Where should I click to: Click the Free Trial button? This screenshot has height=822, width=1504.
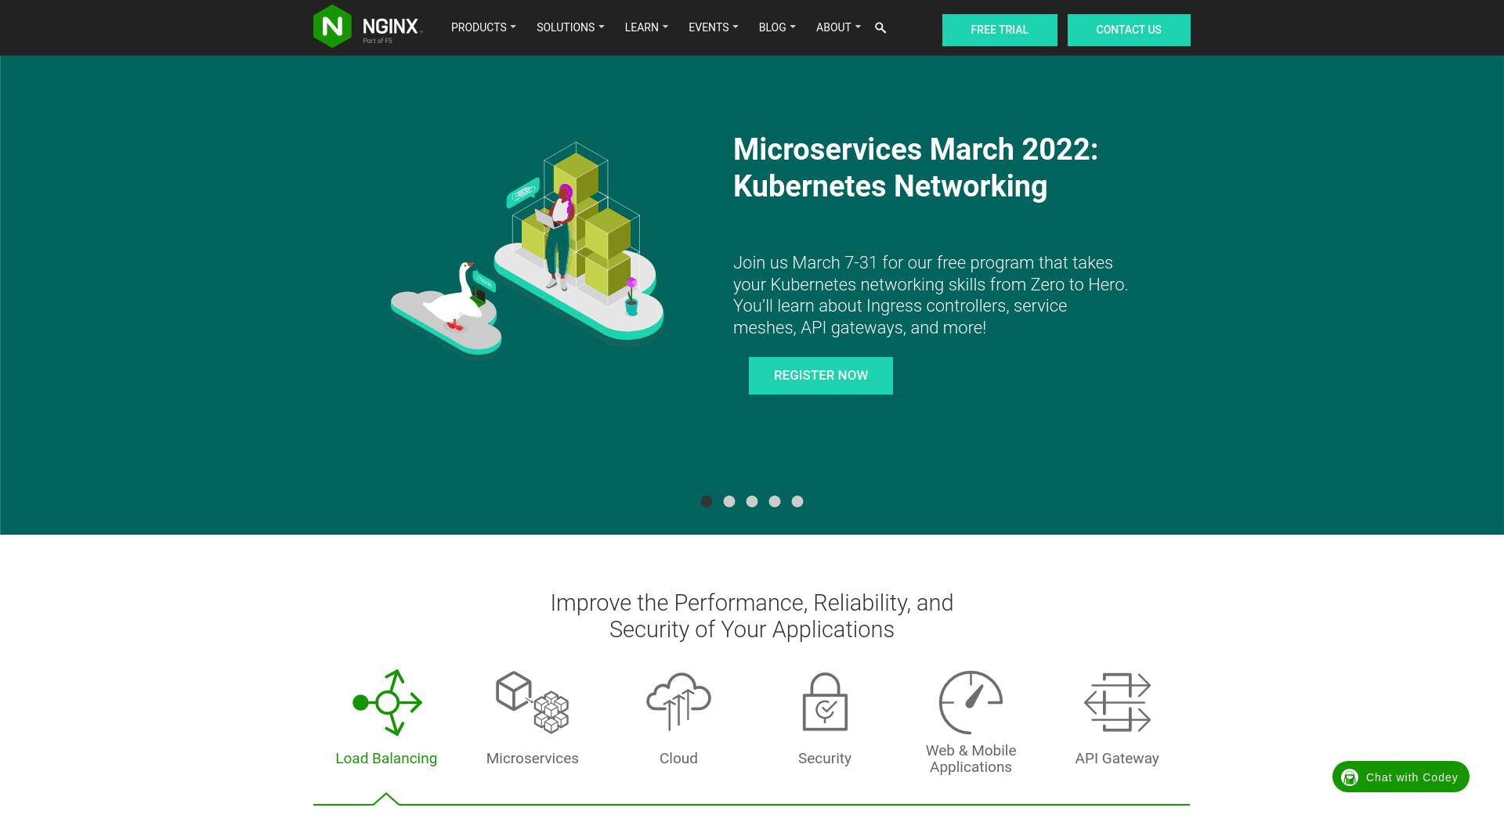(1000, 30)
